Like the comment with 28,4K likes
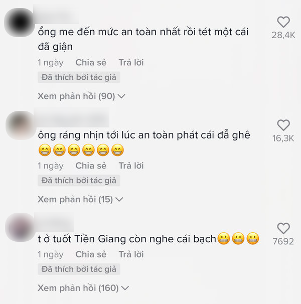The width and height of the screenshot is (301, 304). click(283, 22)
